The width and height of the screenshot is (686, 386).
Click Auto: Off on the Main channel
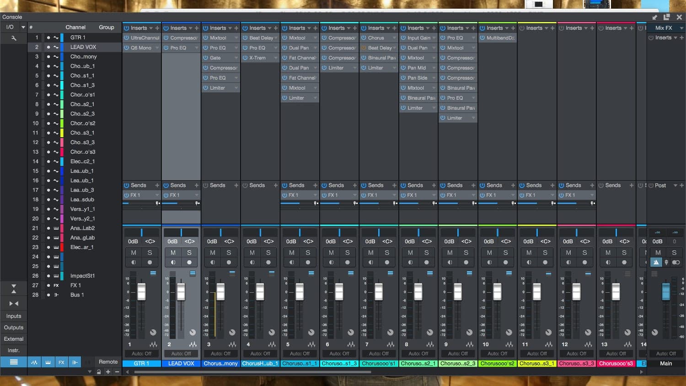(666, 354)
